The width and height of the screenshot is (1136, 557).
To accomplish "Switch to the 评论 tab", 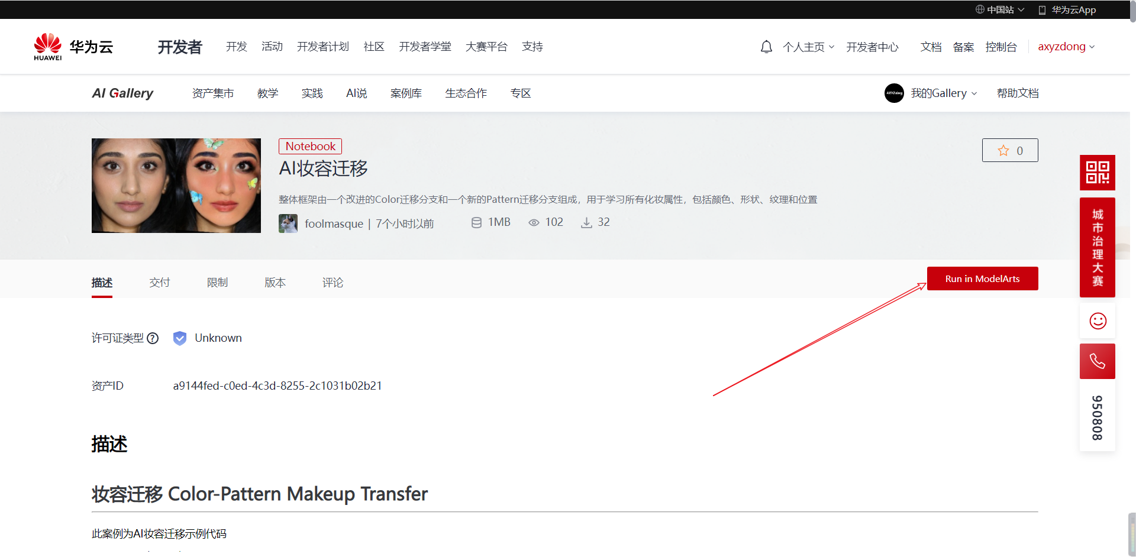I will click(x=333, y=283).
